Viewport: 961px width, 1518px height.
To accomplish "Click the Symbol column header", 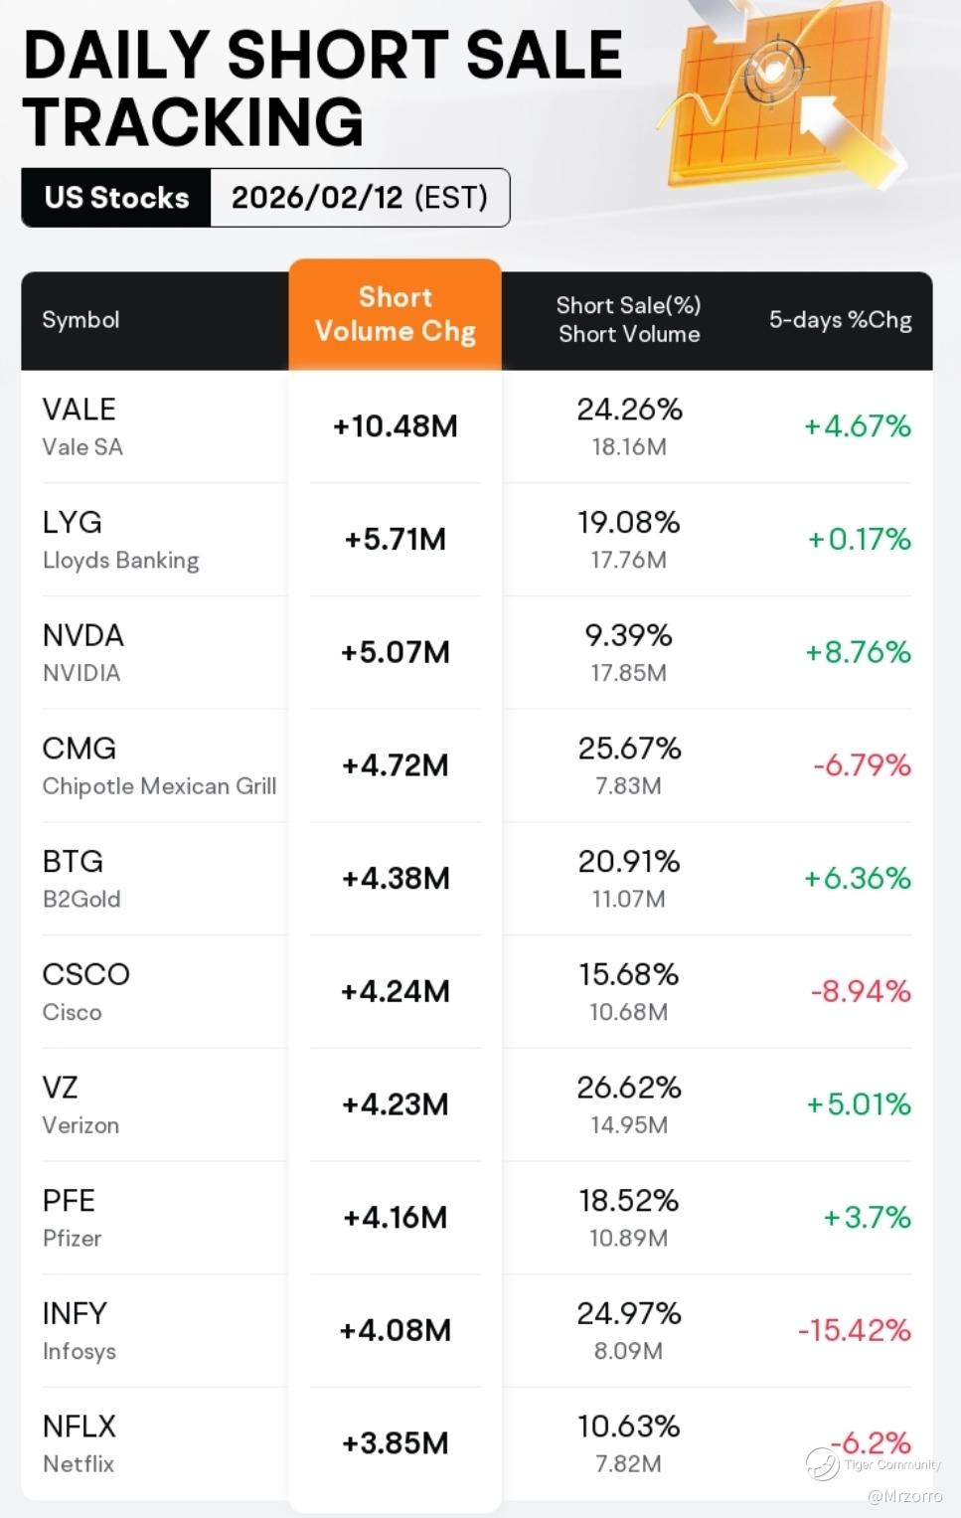I will [x=80, y=320].
